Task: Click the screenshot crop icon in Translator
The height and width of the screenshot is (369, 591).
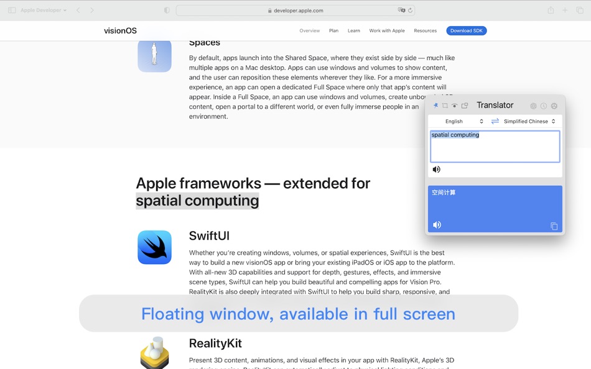Action: click(x=445, y=106)
